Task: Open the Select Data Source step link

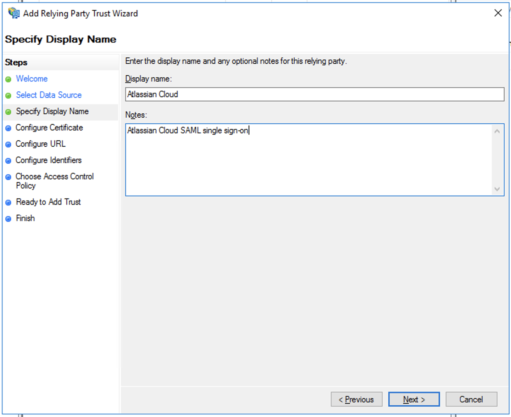Action: pyautogui.click(x=49, y=95)
